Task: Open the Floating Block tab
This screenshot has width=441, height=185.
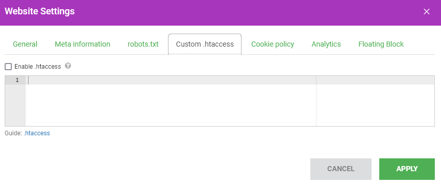Action: pos(381,44)
